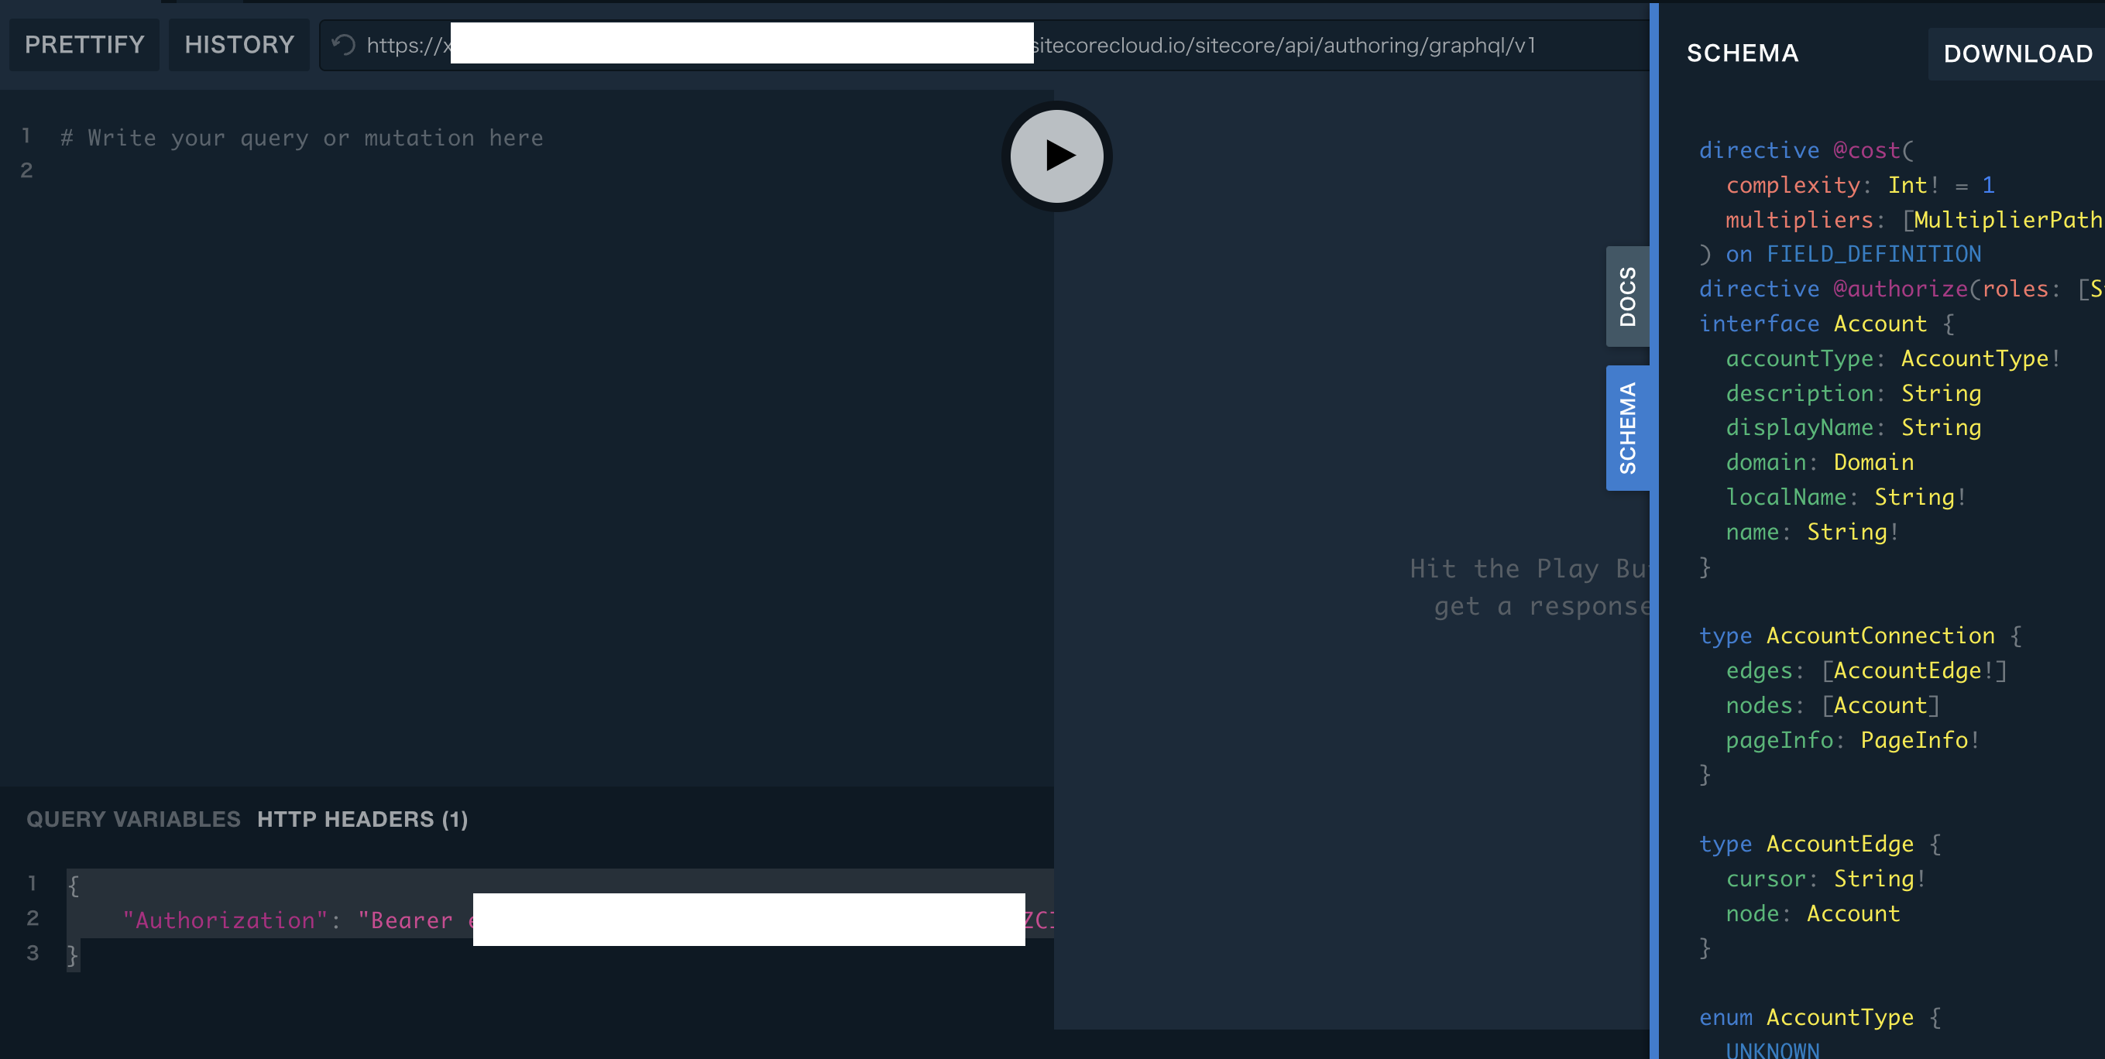The height and width of the screenshot is (1059, 2105).
Task: Click the Authorization header line in headers editor
Action: pos(560,920)
